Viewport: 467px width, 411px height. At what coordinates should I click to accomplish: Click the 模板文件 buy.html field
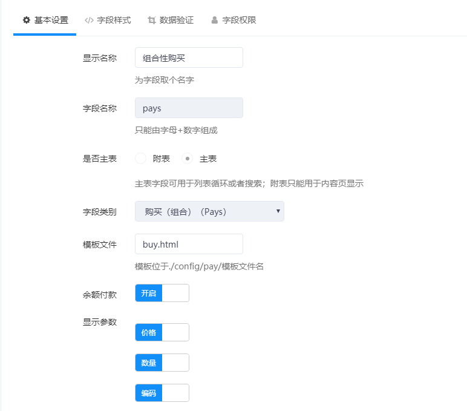click(x=189, y=244)
